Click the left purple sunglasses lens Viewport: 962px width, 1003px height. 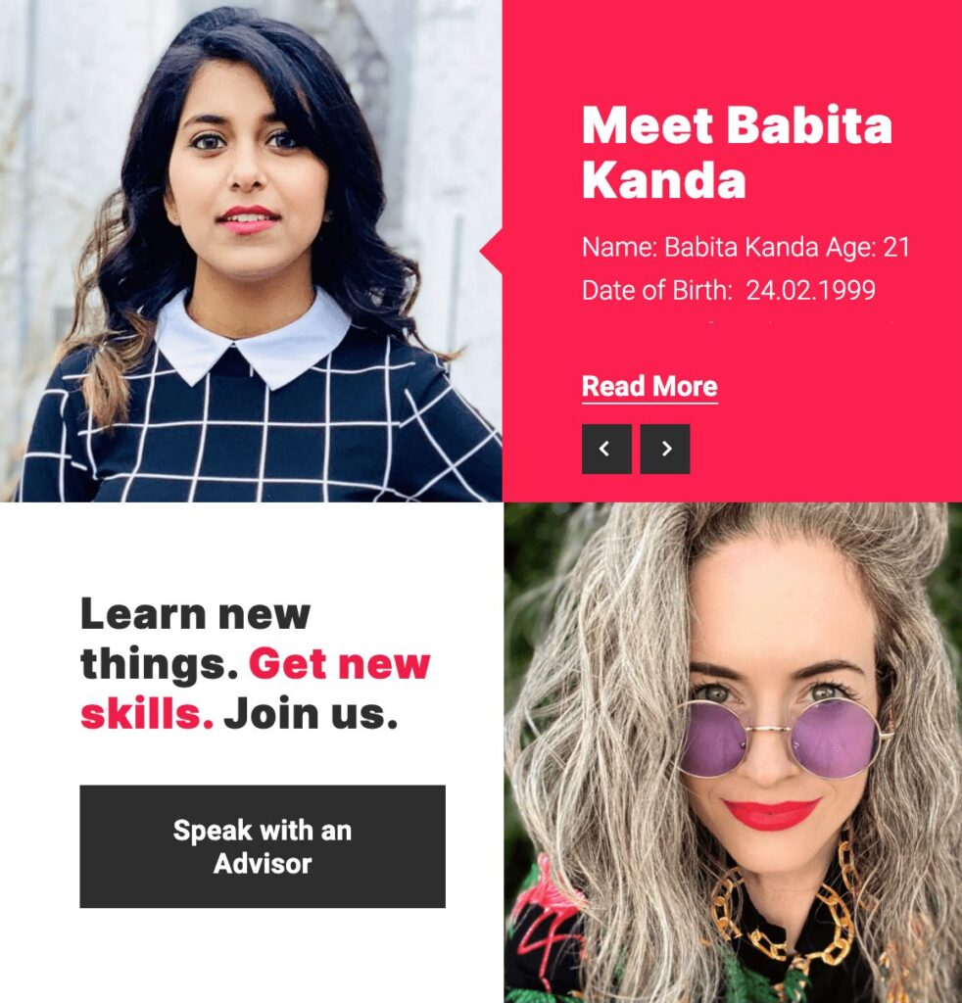pos(712,739)
